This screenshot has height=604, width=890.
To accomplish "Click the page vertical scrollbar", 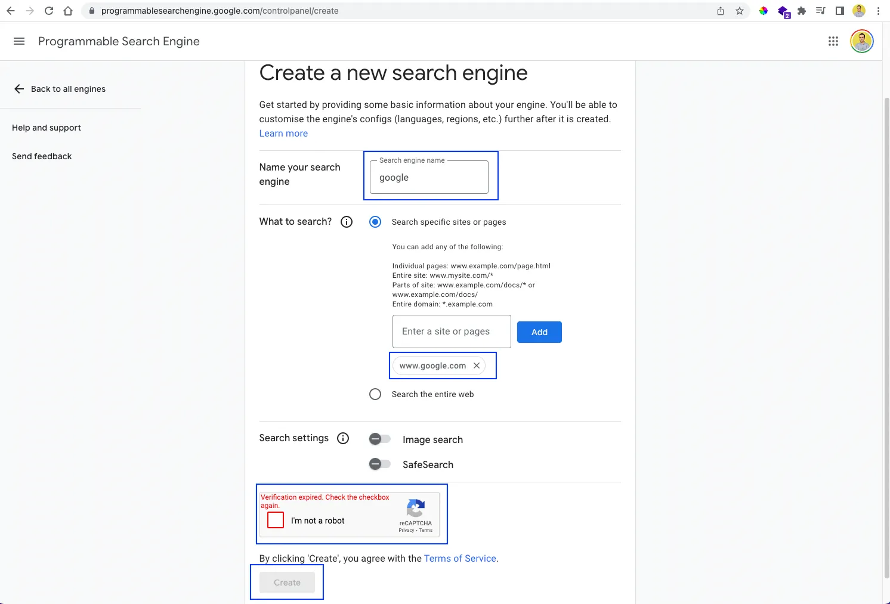I will 886,337.
